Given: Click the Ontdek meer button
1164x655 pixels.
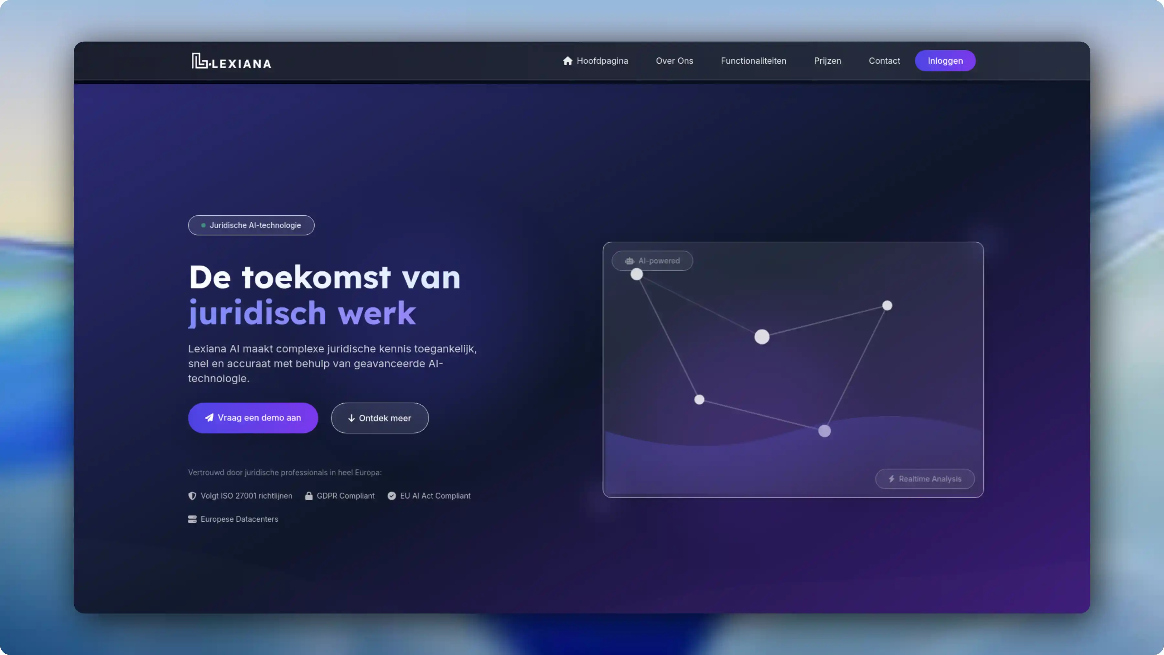Looking at the screenshot, I should [380, 418].
